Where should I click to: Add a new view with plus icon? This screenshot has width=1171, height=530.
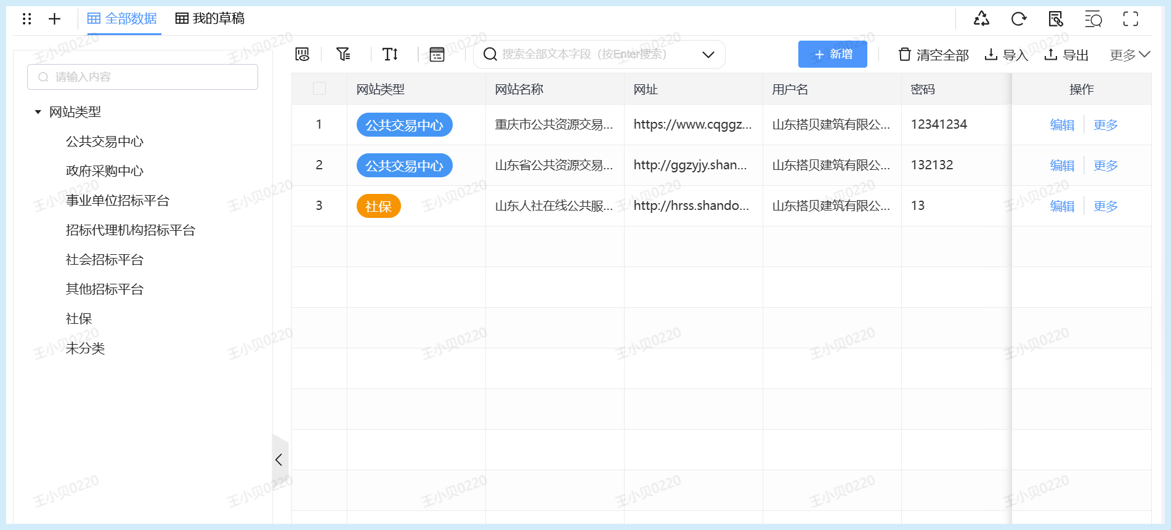[54, 19]
